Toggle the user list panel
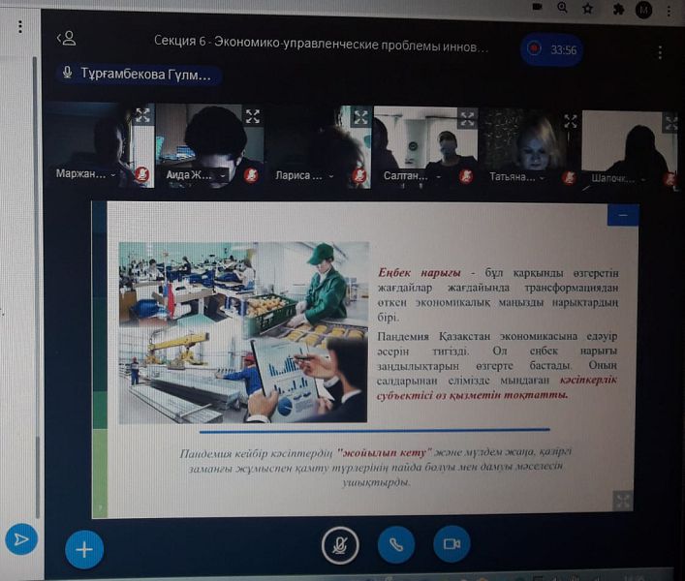Screen dimensions: 685x581 66,39
